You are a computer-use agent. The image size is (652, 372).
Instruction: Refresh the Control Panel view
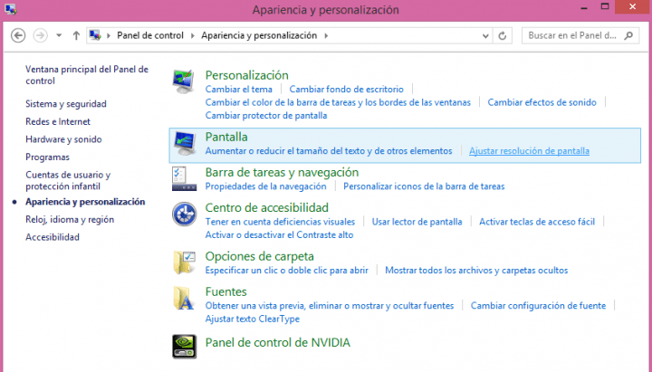coord(503,35)
